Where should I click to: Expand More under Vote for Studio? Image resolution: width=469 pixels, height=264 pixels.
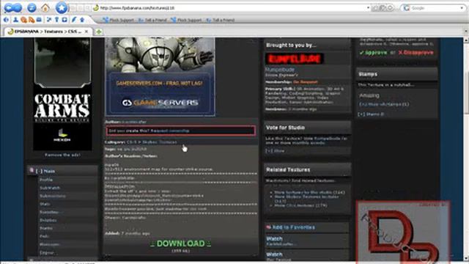[x=275, y=151]
